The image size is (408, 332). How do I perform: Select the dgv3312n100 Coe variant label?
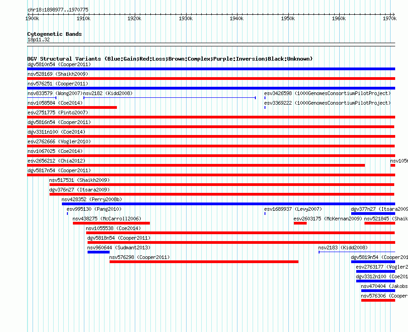pos(382,276)
